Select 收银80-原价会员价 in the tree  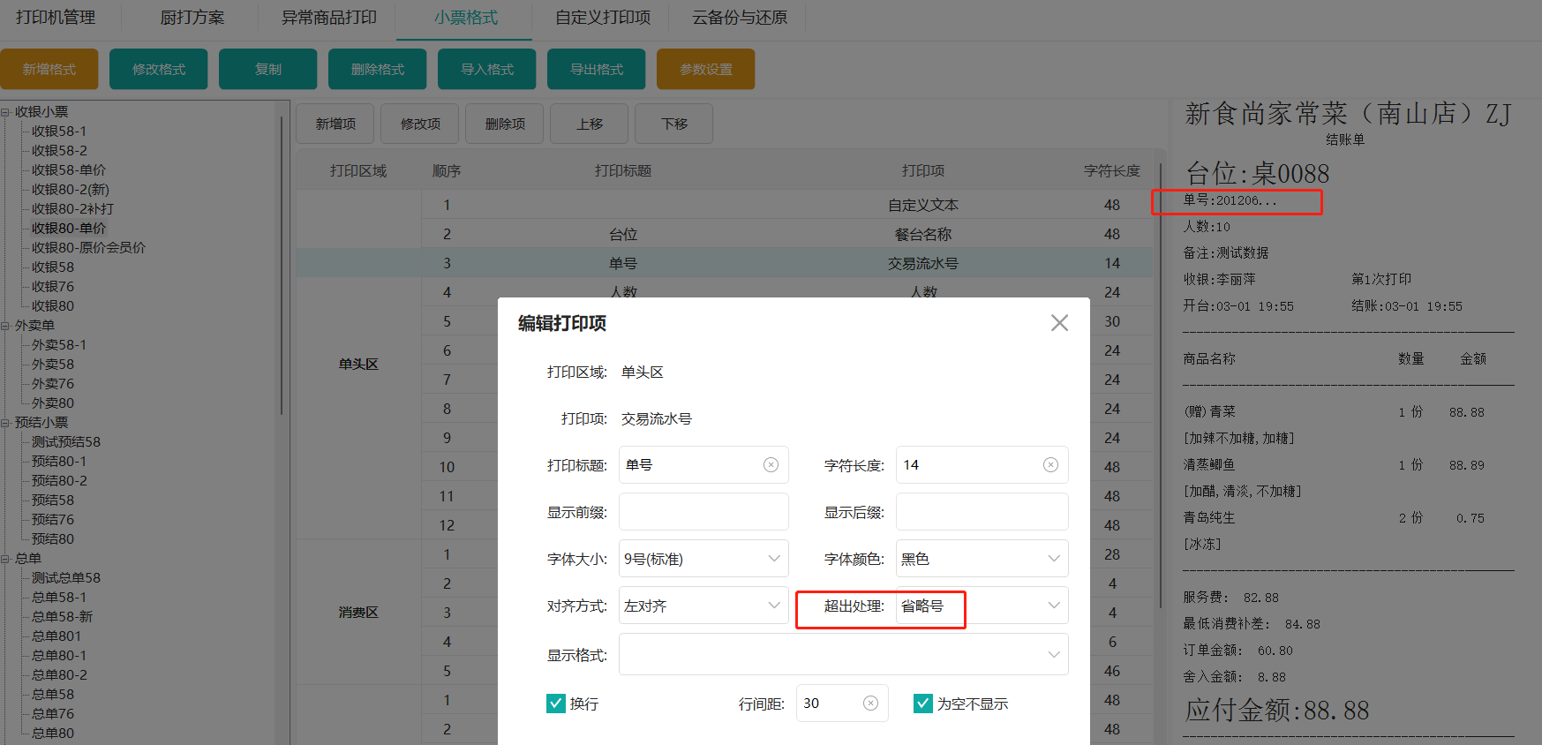pyautogui.click(x=88, y=248)
